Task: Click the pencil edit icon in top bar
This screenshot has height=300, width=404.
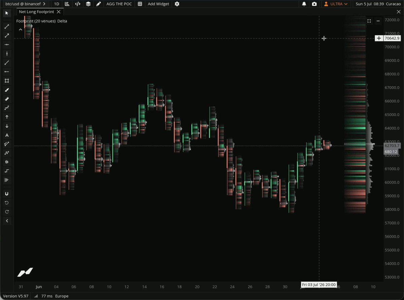Action: 98,4
